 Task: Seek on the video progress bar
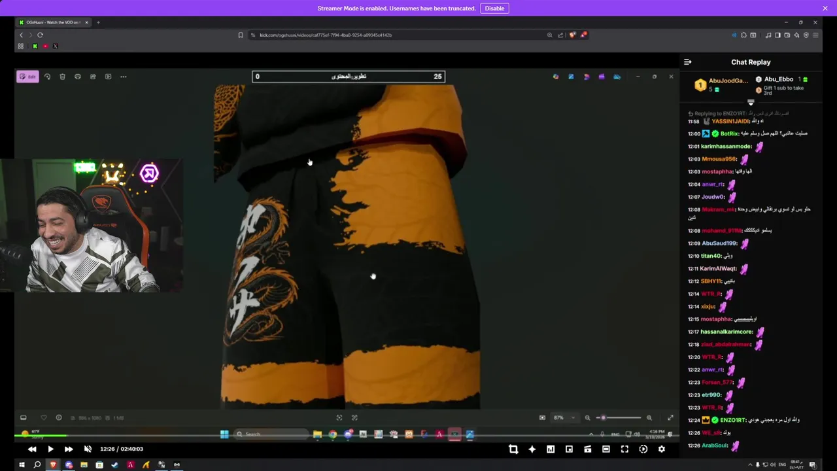click(347, 436)
